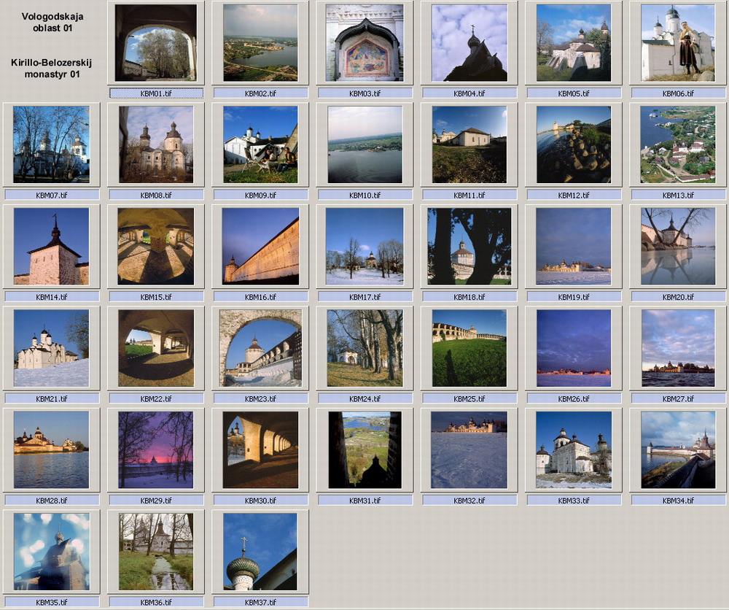Click the KBM08.tif thumbnail image
Screen dimensions: 729x610
(x=156, y=144)
